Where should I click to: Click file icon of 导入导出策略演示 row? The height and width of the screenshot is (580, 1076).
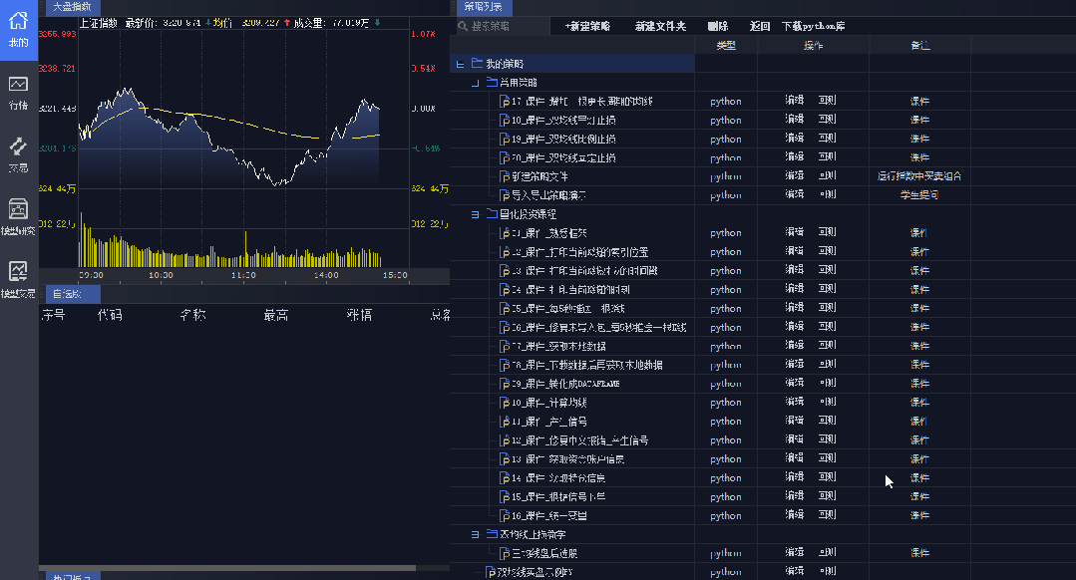coord(505,195)
